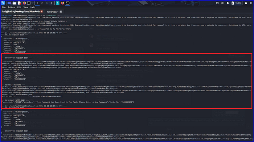The width and height of the screenshot is (254, 142).
Task: Click the 'yn-Key:' header line
Action: 126,88
